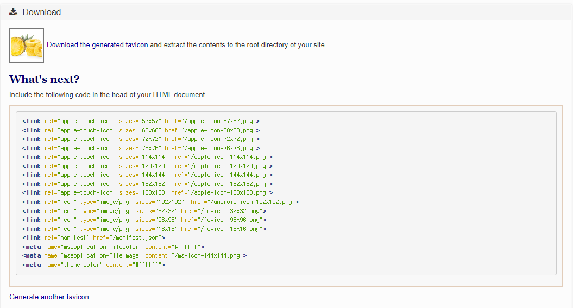
Task: Click the download tray icon in header
Action: [13, 12]
